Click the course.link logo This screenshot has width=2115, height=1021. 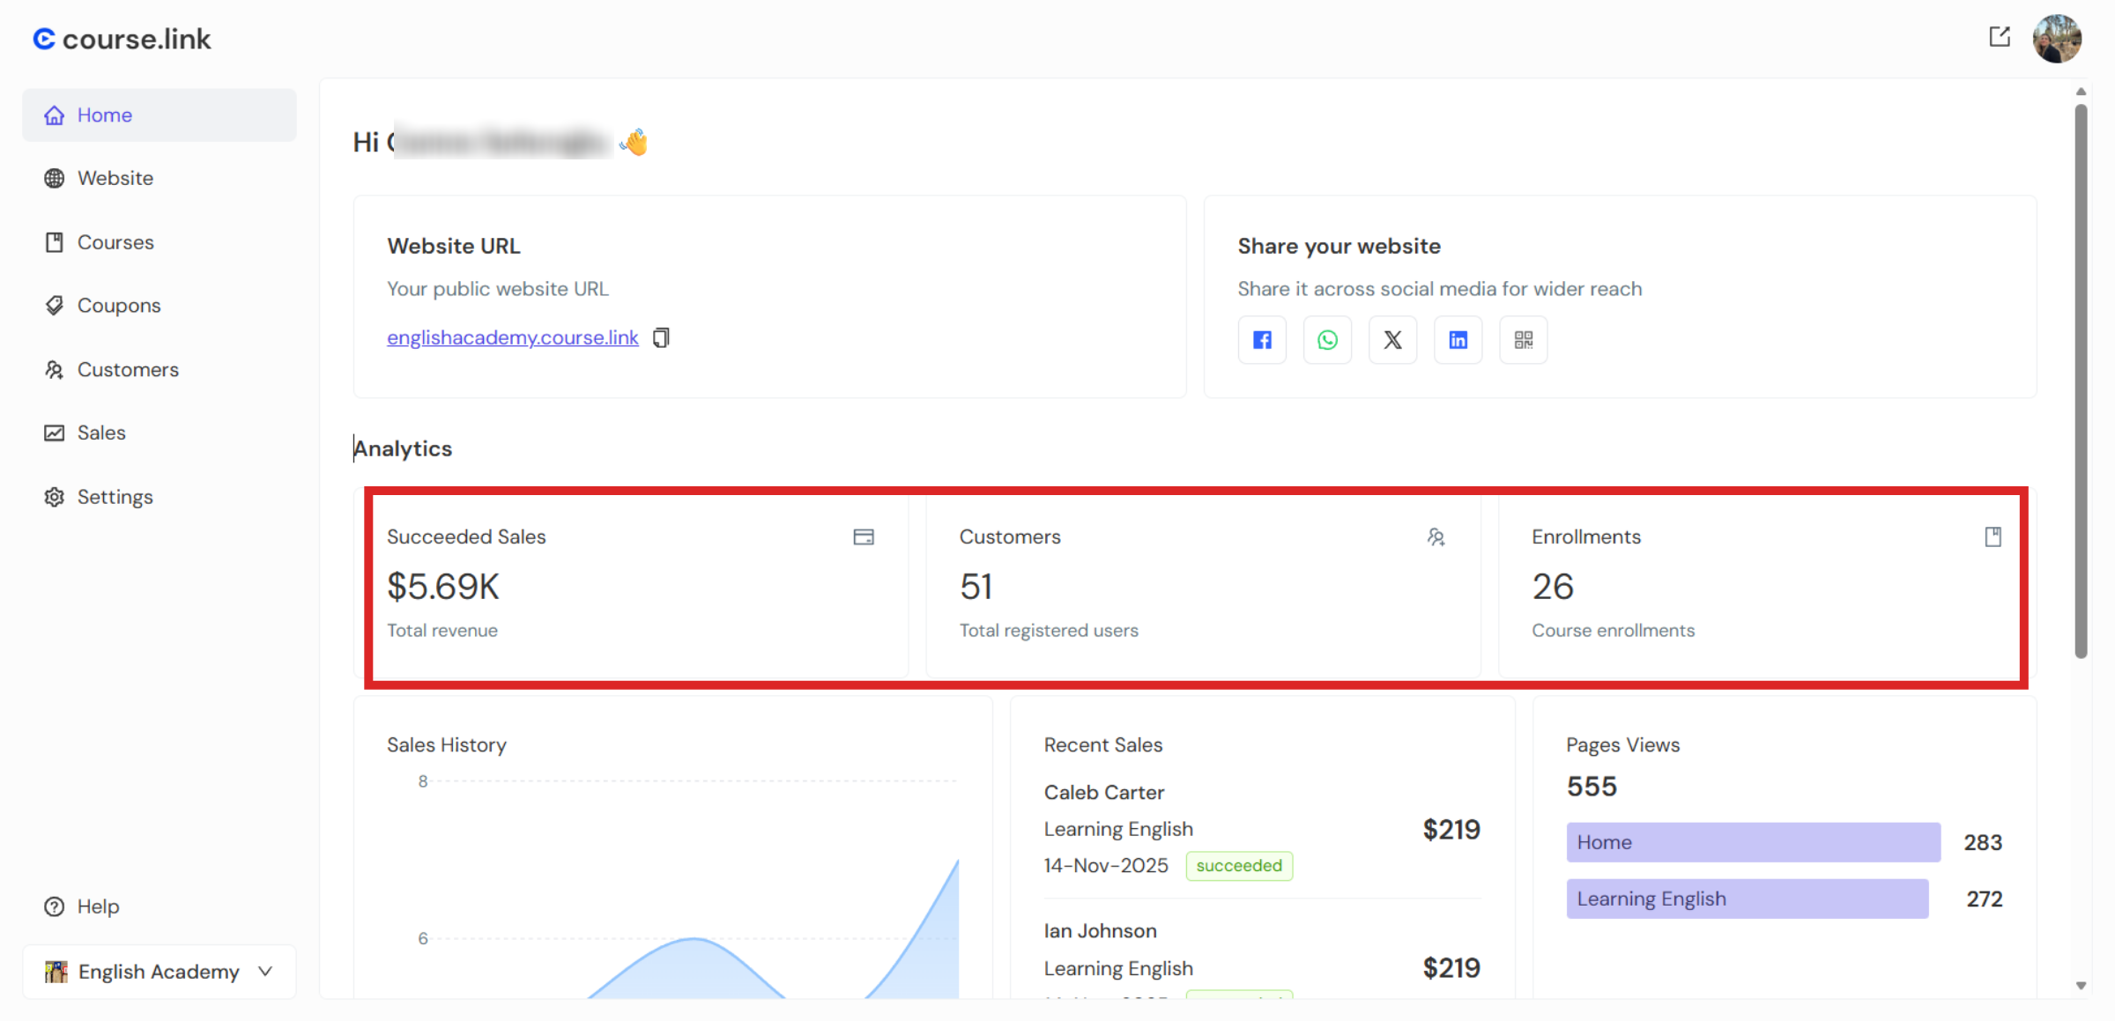(122, 39)
